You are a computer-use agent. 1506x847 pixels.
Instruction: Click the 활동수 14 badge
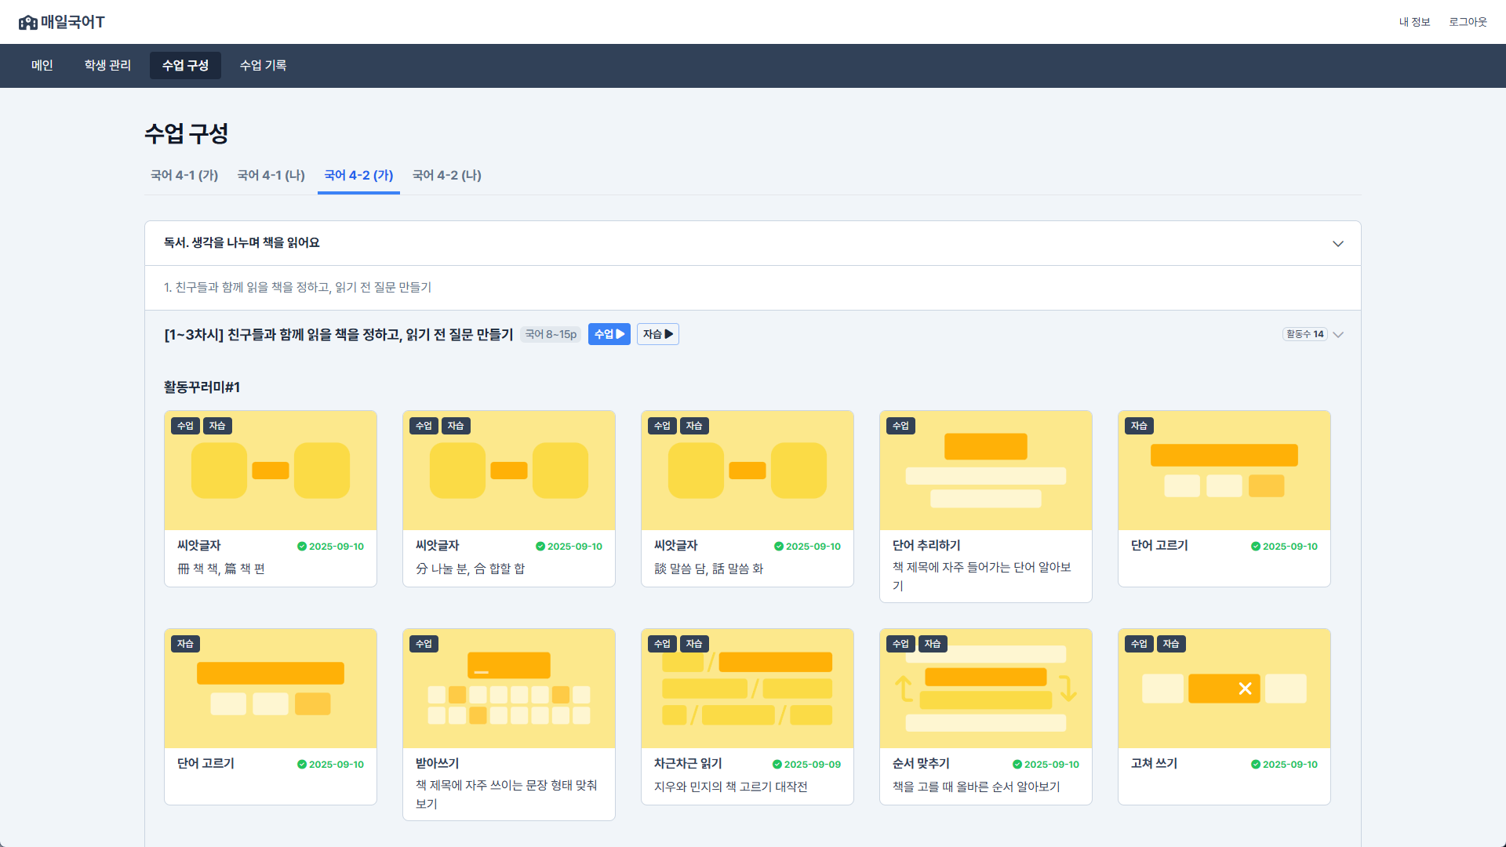point(1304,335)
